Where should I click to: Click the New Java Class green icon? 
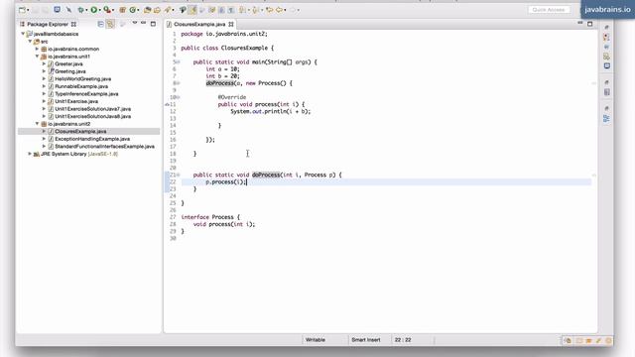point(132,10)
